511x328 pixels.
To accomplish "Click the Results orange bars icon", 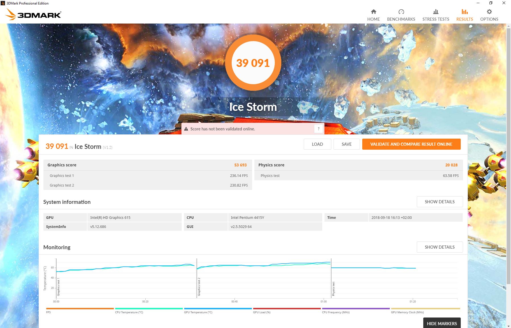I will pos(465,12).
